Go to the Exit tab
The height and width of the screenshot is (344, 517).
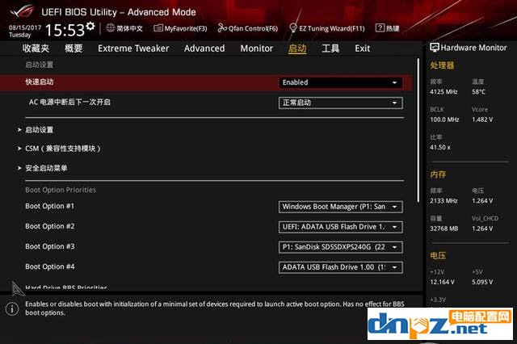[x=363, y=48]
